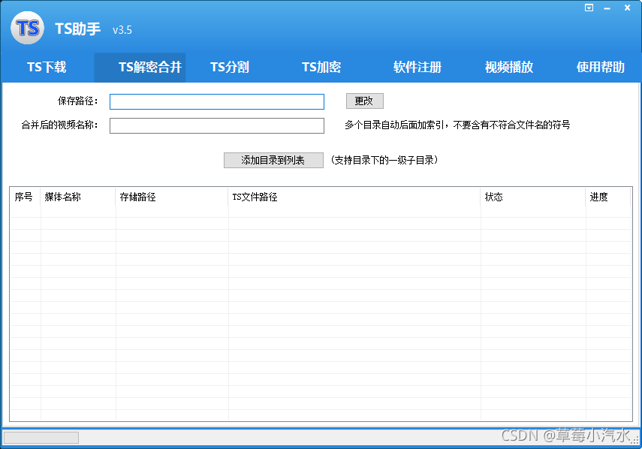Minimize the TS助手 window
The image size is (642, 449).
[x=607, y=8]
